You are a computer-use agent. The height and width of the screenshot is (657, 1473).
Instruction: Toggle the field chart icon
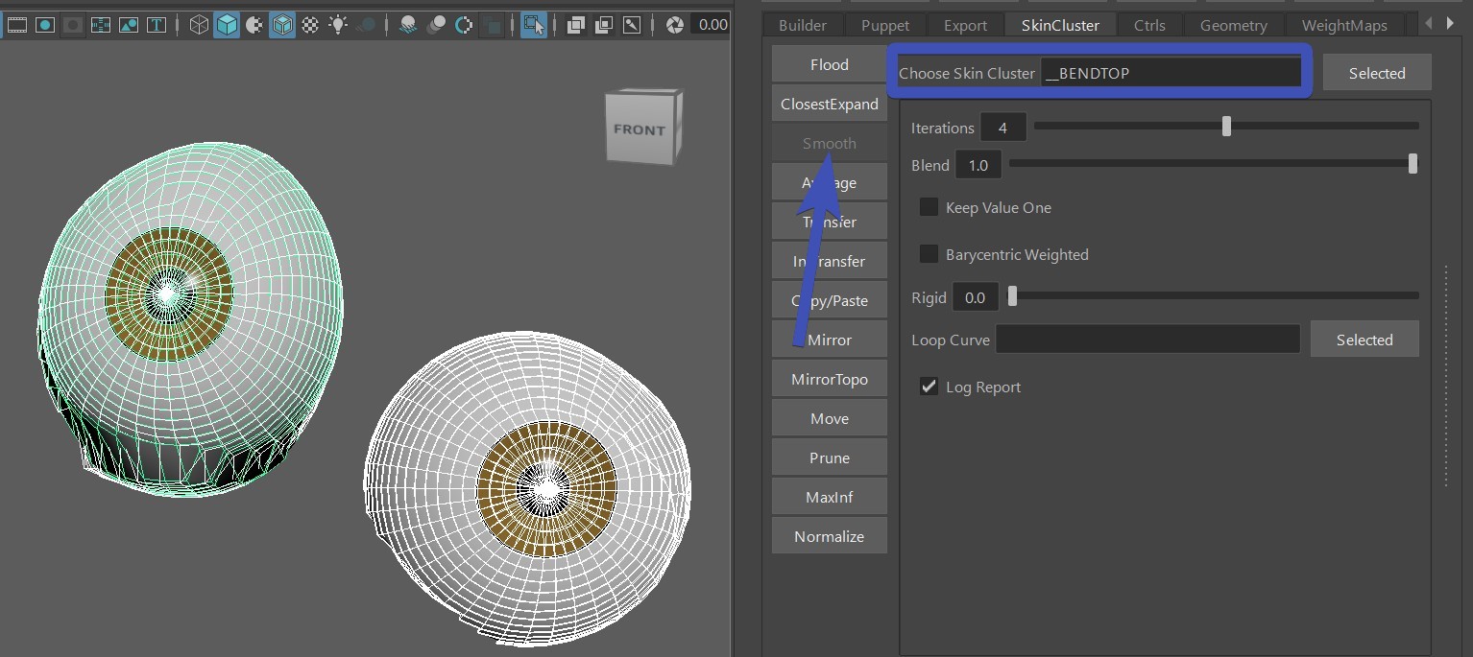[100, 25]
